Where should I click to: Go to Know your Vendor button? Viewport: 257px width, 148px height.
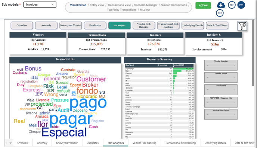click(x=71, y=25)
